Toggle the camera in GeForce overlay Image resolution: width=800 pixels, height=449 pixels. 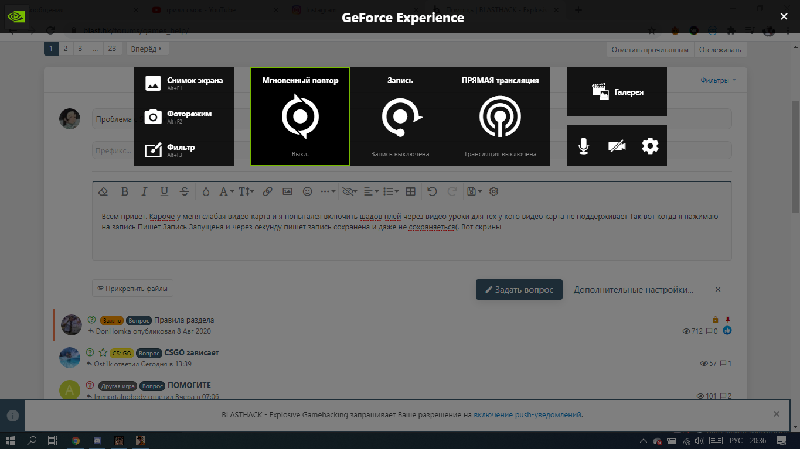pos(617,146)
